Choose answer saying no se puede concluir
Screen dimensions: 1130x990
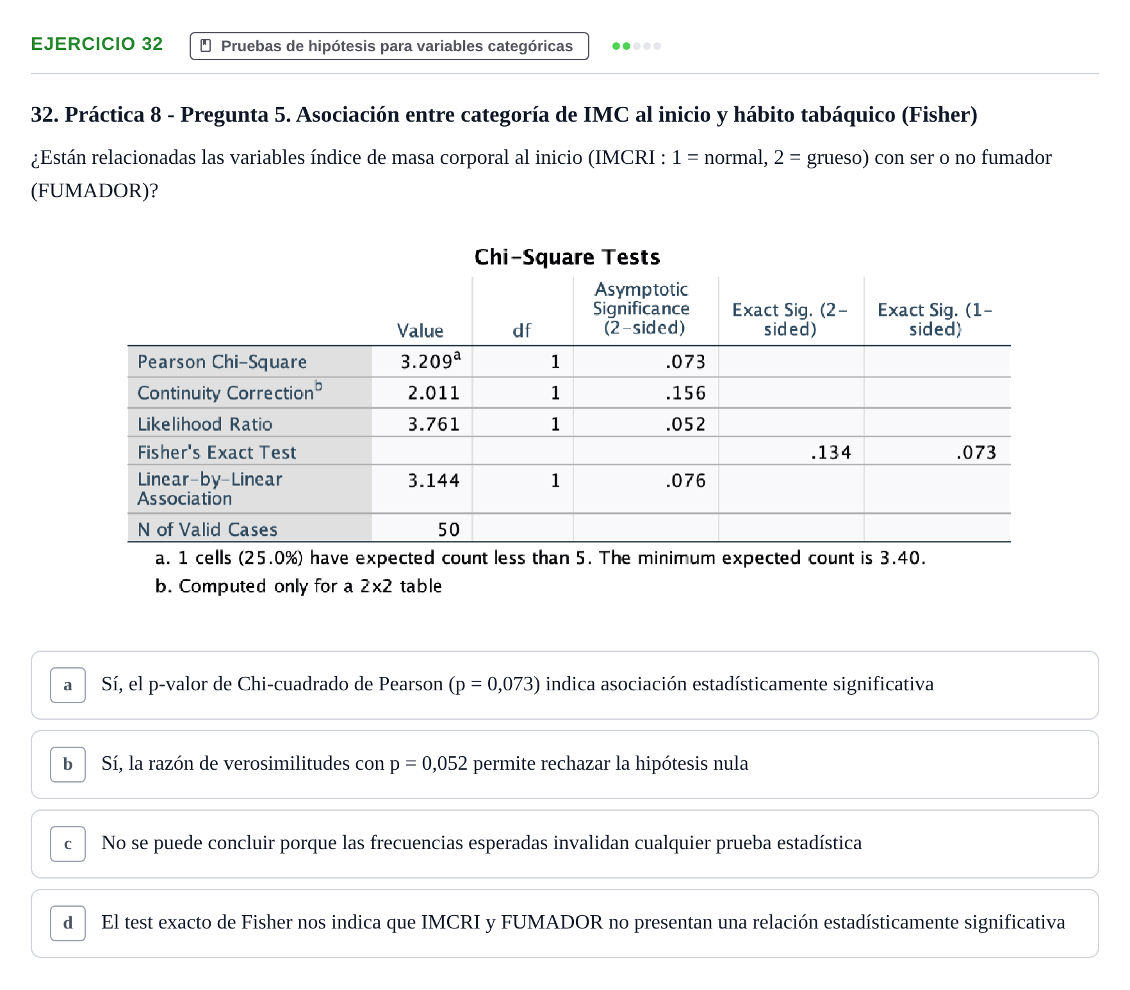(564, 844)
